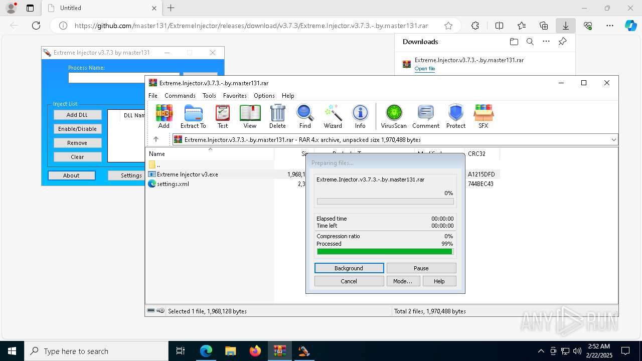Click Remove in Extreme Injector
The height and width of the screenshot is (361, 642).
77,143
